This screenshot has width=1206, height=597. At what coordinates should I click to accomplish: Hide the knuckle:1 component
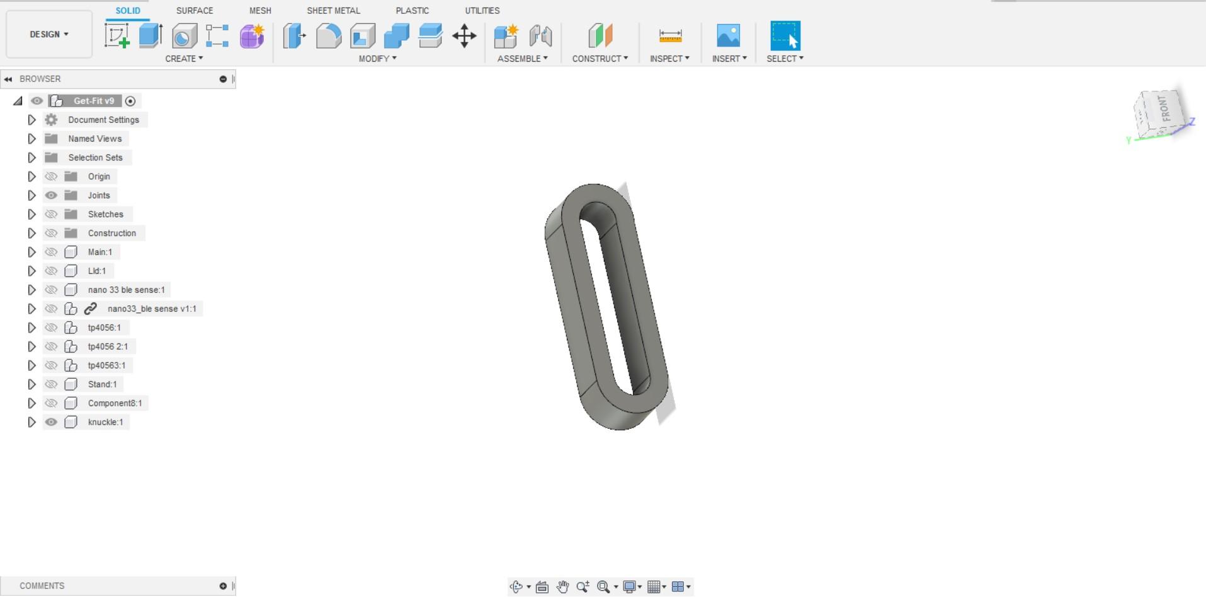(51, 422)
